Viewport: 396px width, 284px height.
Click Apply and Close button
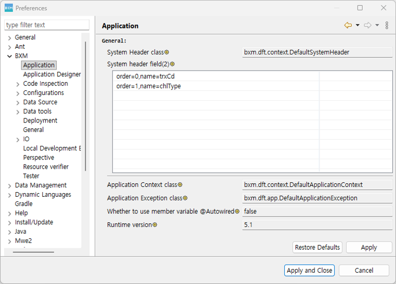pos(310,271)
